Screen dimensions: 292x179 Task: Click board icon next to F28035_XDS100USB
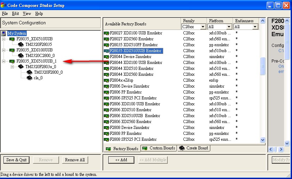click(12, 50)
